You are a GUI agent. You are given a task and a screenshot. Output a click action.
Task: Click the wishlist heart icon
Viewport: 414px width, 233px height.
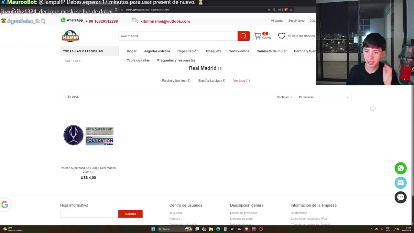tap(282, 36)
